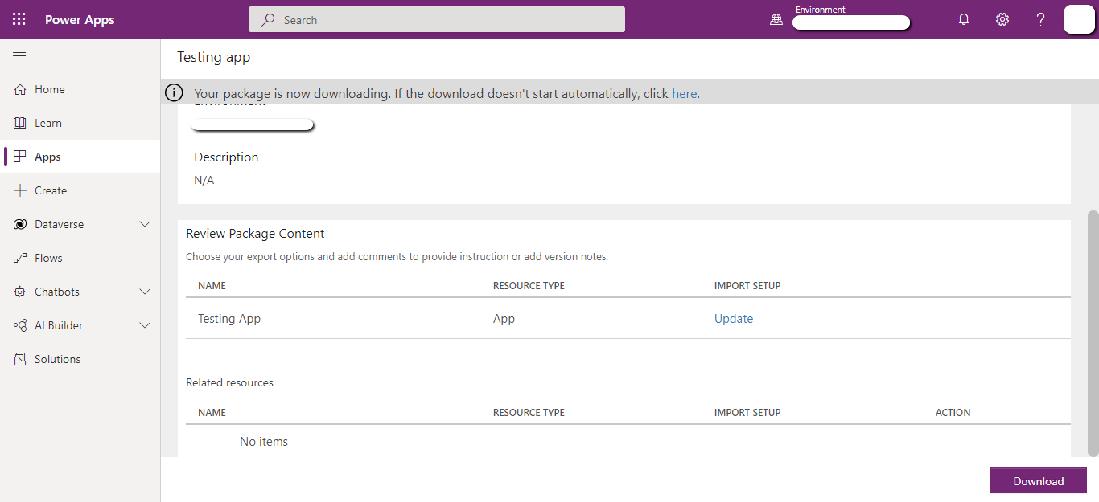
Task: Open the user account avatar
Action: pyautogui.click(x=1079, y=19)
